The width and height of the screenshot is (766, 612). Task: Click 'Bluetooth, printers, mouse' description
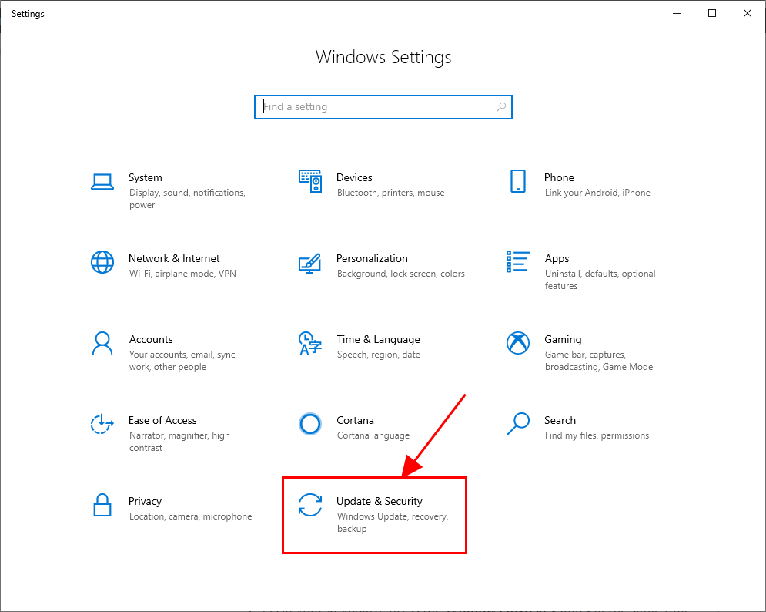coord(391,193)
